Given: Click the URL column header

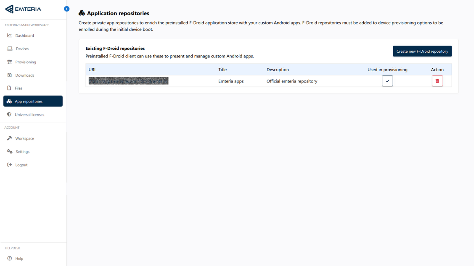Looking at the screenshot, I should (92, 69).
